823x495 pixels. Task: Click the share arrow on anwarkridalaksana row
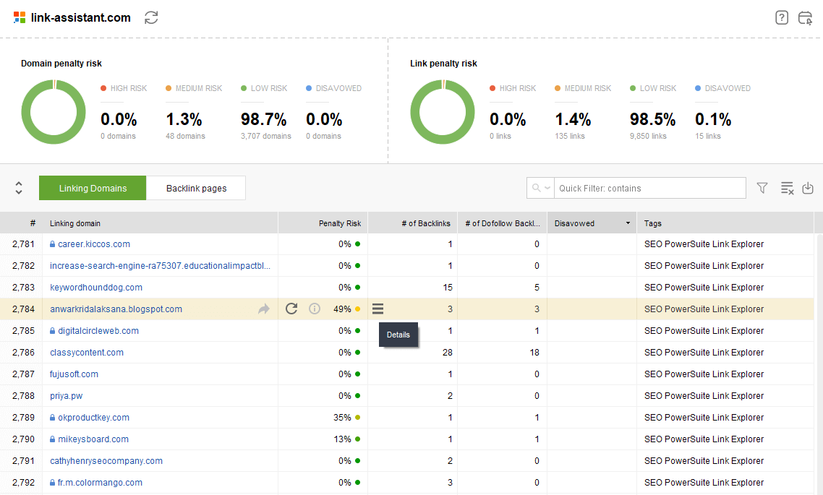(x=264, y=309)
